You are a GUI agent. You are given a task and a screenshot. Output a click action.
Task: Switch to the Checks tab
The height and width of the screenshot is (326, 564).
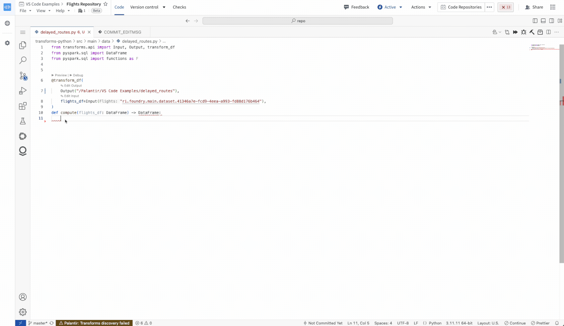tap(179, 7)
